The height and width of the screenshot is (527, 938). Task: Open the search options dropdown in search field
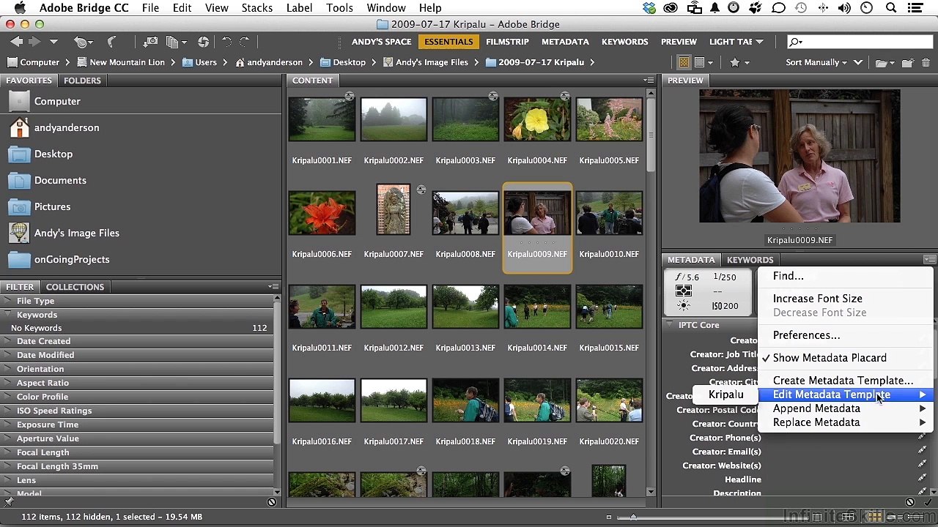796,42
